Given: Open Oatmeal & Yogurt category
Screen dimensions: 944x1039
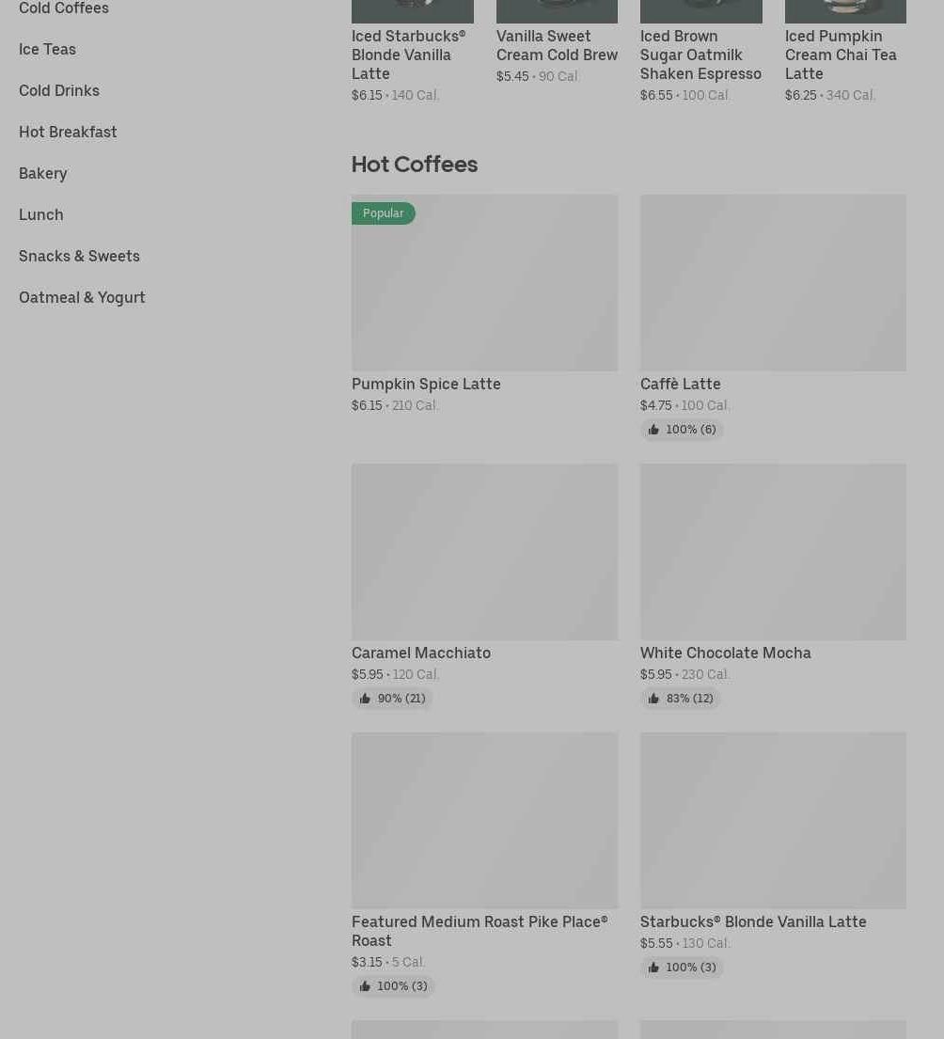Looking at the screenshot, I should [82, 297].
